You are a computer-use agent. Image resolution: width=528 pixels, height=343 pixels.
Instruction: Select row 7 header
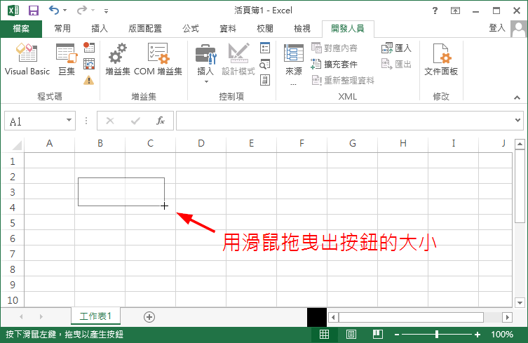(12, 254)
